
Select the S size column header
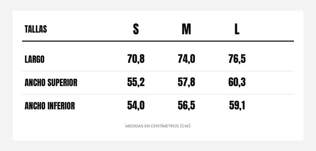click(x=136, y=29)
